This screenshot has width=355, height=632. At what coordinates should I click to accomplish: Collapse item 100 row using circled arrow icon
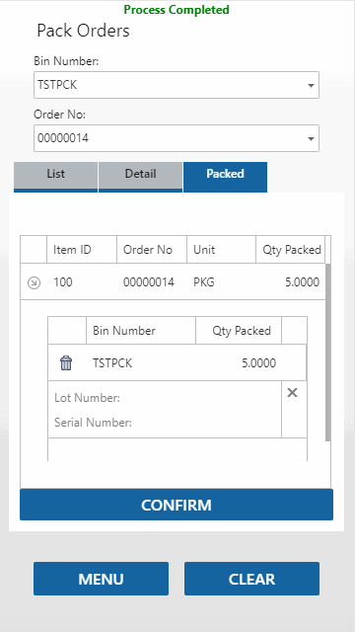(34, 283)
